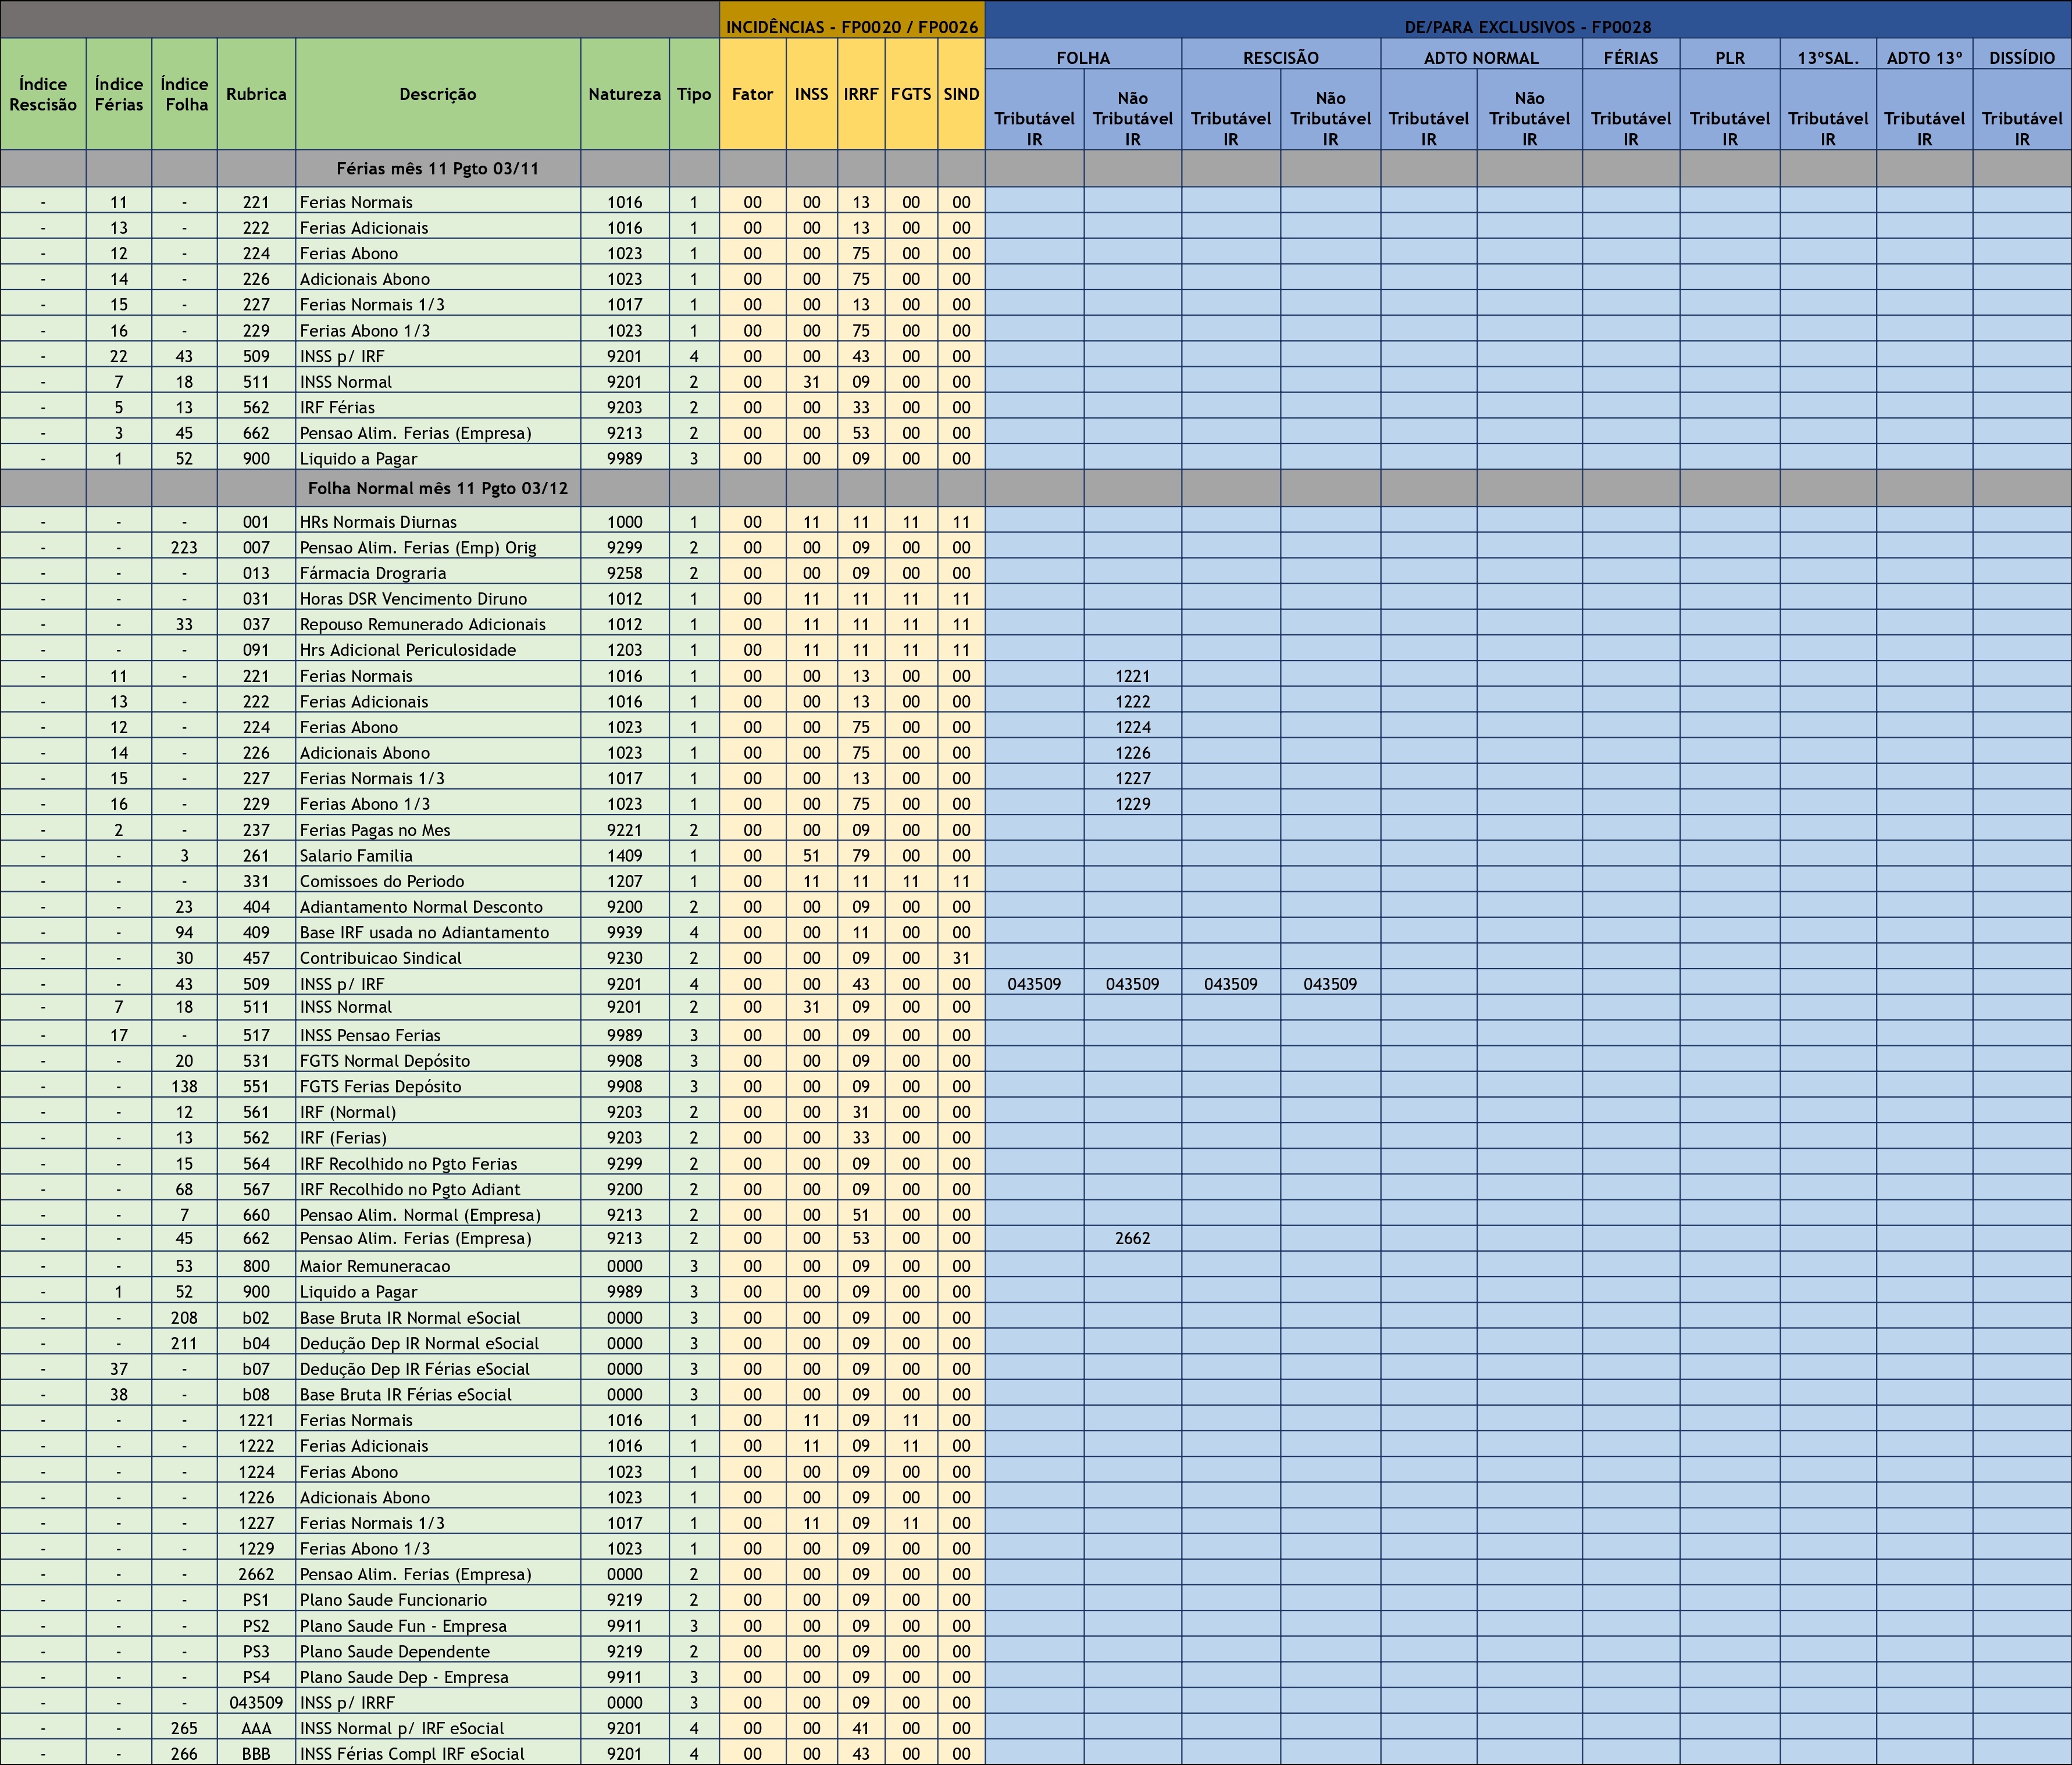Click '2662' in Folha Não Tributável IR column
The height and width of the screenshot is (1765, 2072).
pos(1133,1238)
